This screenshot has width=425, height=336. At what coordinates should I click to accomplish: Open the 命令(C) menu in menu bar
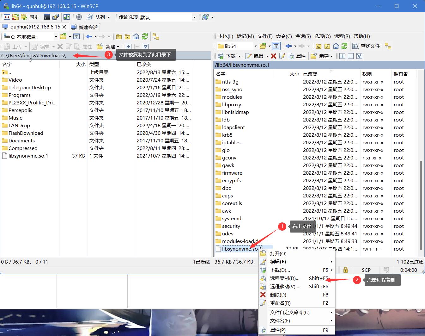tap(284, 36)
